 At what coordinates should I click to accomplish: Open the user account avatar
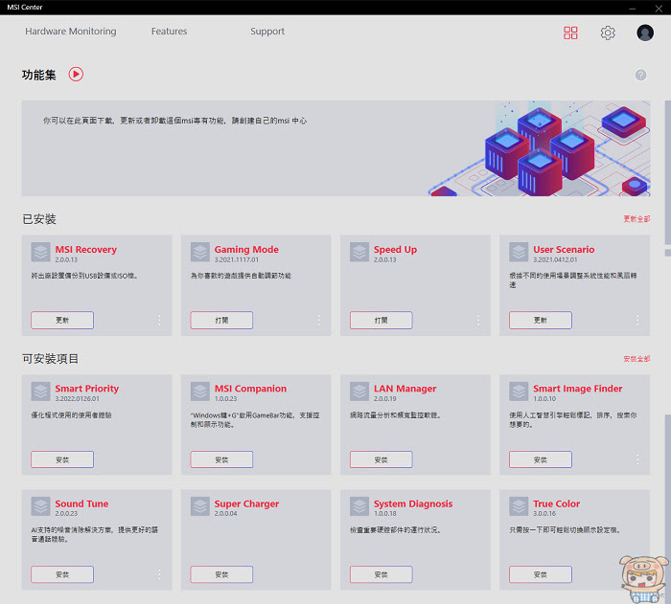click(x=645, y=33)
